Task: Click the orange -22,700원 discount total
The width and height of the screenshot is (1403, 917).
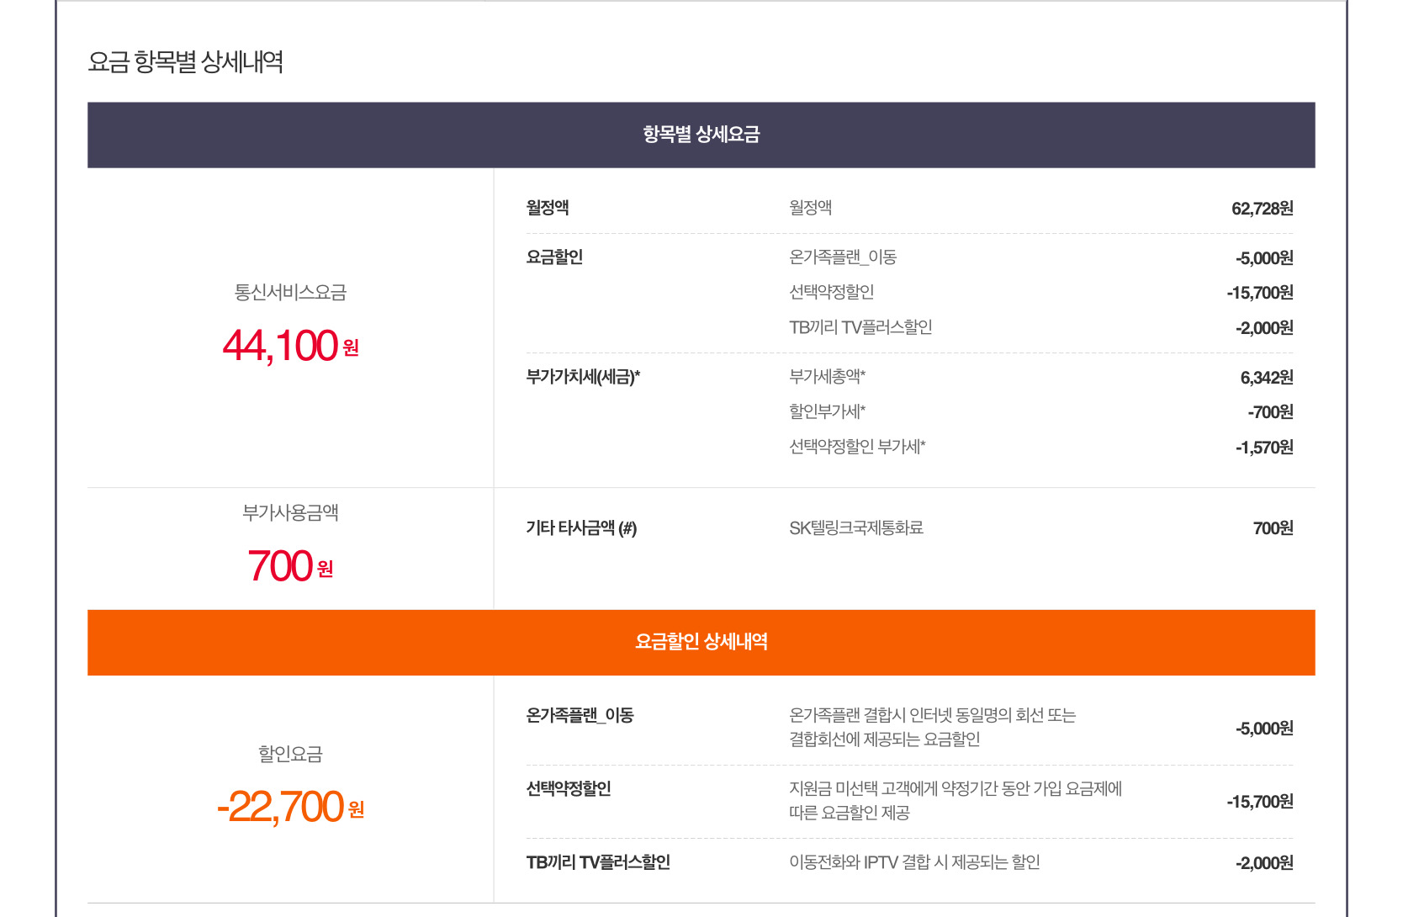Action: click(290, 808)
